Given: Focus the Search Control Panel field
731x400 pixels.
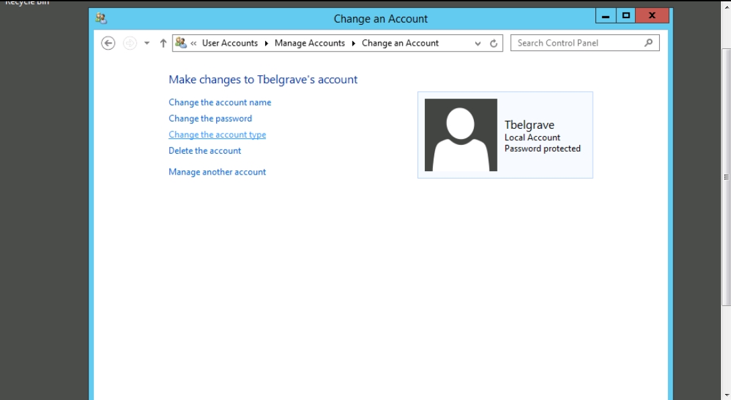Looking at the screenshot, I should (x=577, y=43).
